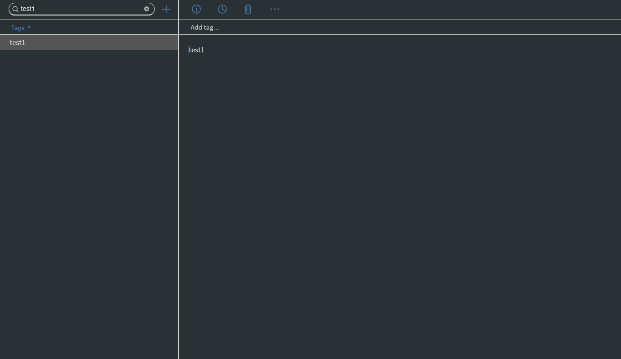Image resolution: width=621 pixels, height=359 pixels.
Task: Favorite the note via the ellipsis menu icon
Action: pos(275,9)
